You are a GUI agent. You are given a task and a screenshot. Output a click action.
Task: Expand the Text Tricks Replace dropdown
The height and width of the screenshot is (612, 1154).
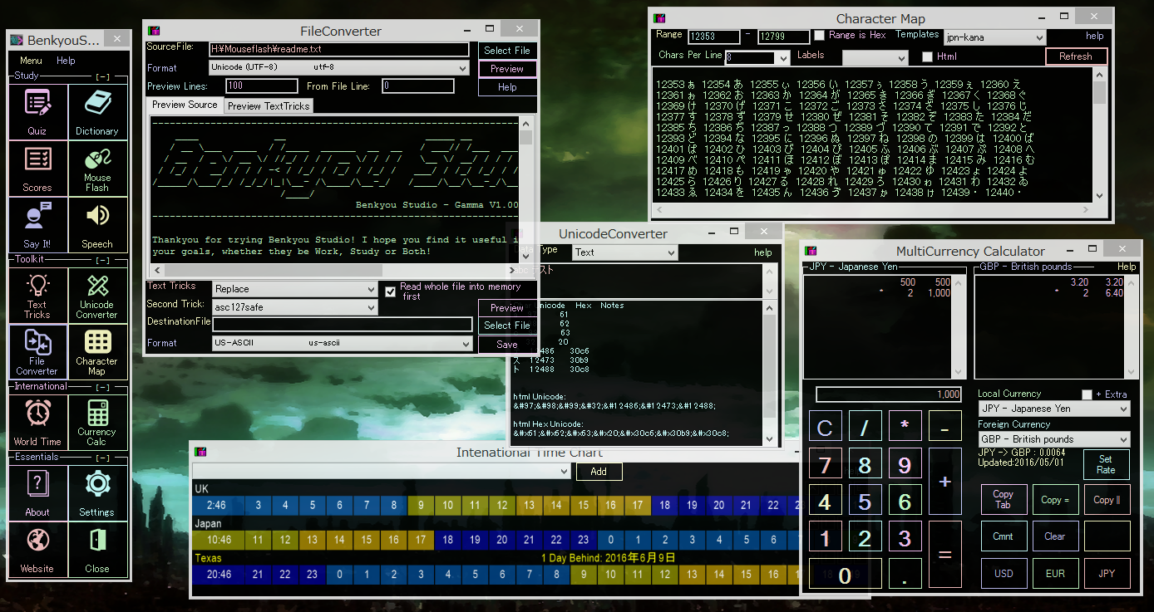(295, 289)
